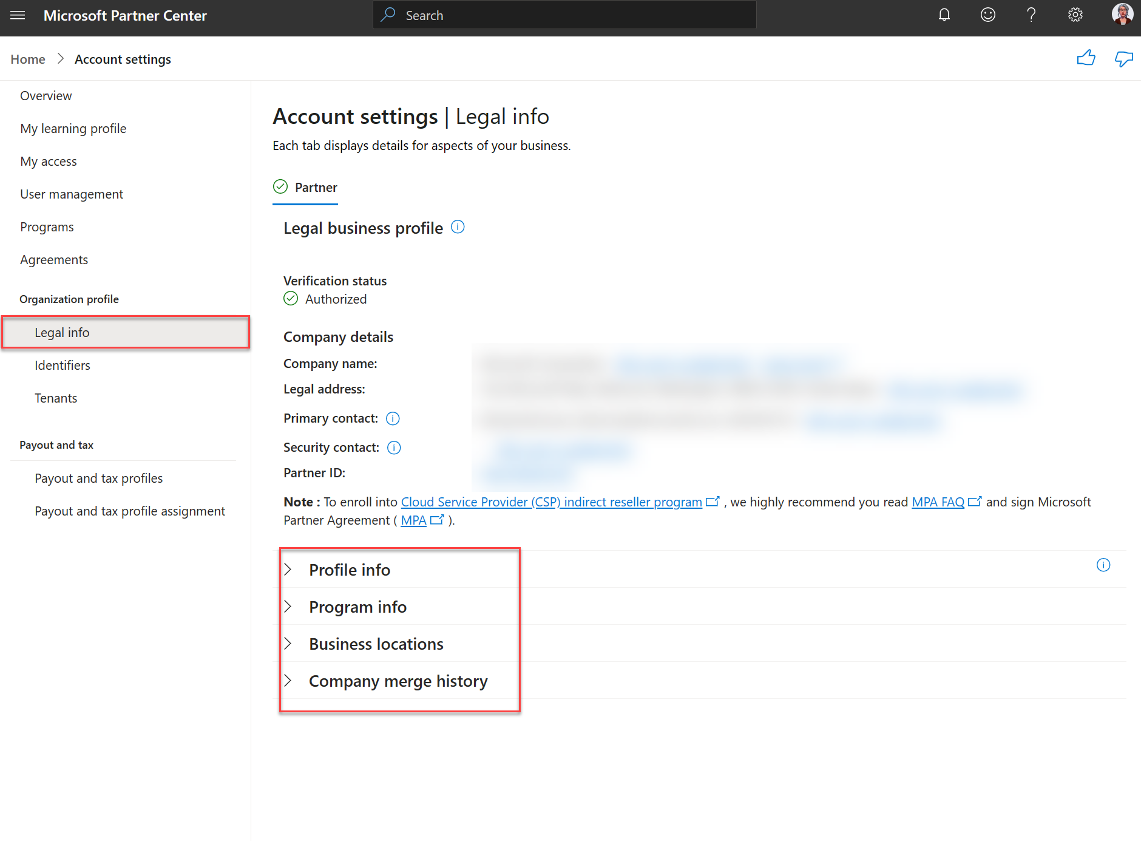
Task: Click info icon next to Primary contact
Action: pyautogui.click(x=393, y=418)
